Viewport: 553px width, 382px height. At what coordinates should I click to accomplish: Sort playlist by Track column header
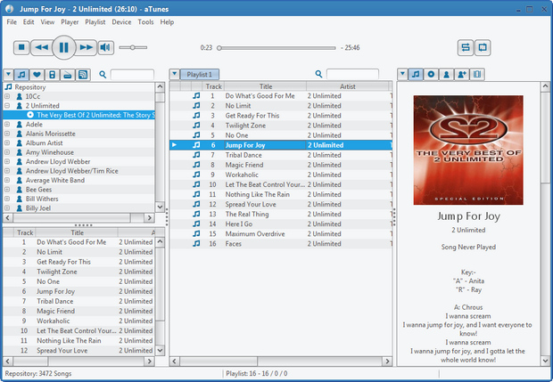click(x=213, y=86)
